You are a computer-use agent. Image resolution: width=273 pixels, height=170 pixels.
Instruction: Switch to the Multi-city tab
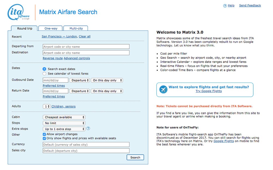76,29
